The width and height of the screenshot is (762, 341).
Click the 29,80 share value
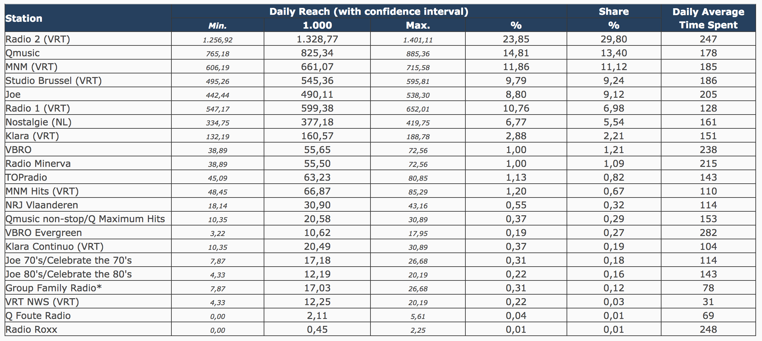tap(613, 39)
